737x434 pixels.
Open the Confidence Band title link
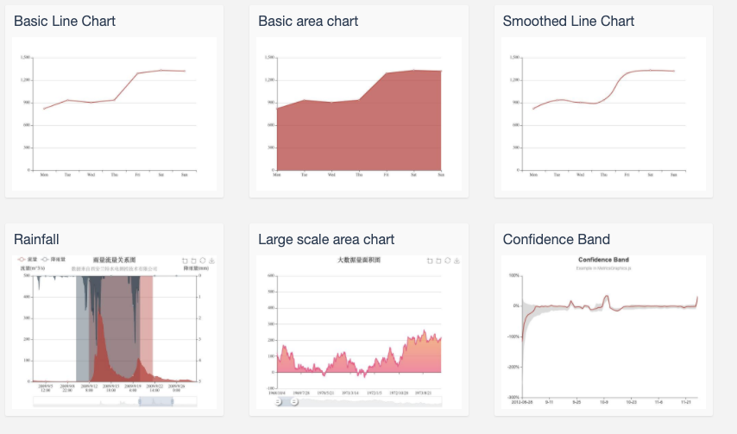pyautogui.click(x=556, y=239)
